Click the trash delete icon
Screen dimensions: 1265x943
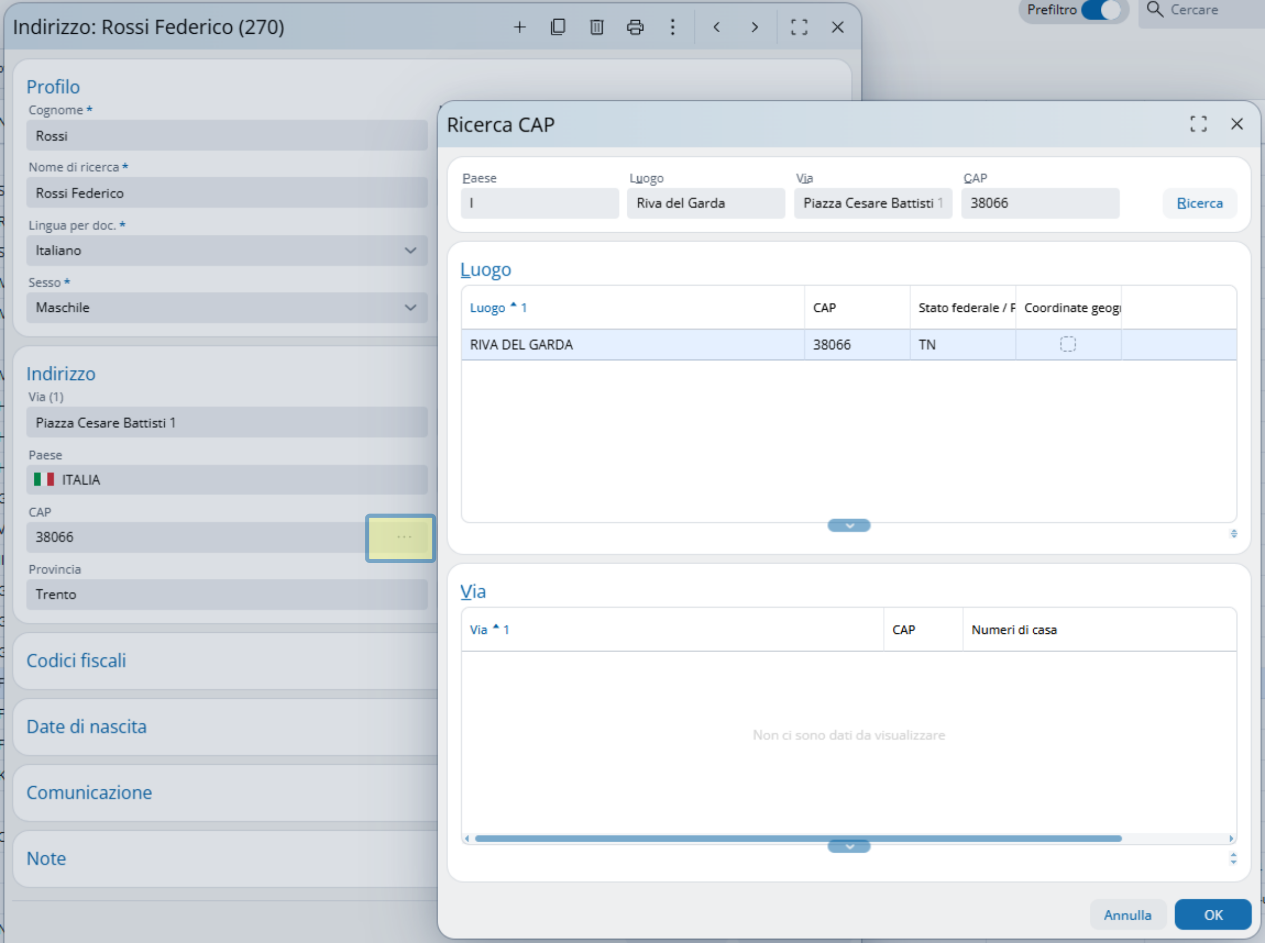[x=596, y=27]
